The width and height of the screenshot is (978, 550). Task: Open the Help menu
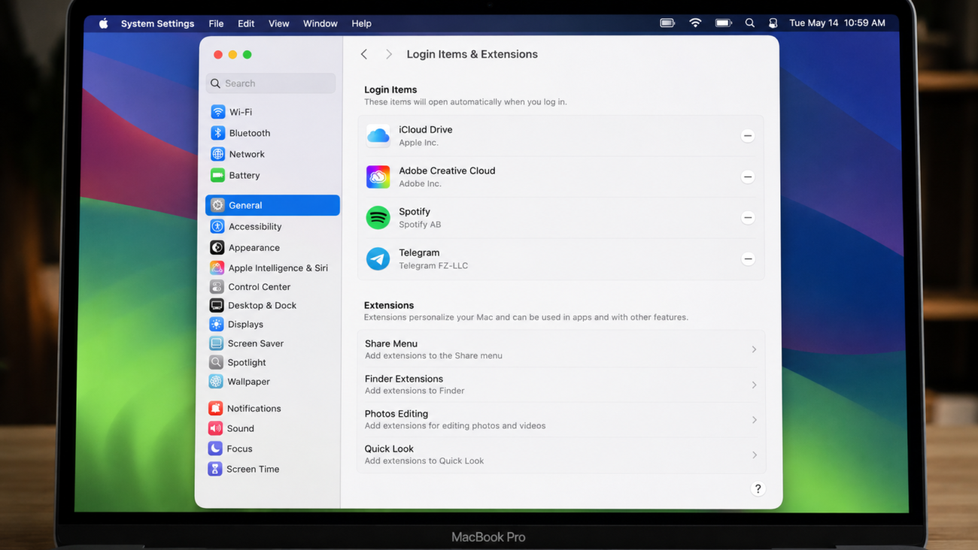(x=361, y=23)
